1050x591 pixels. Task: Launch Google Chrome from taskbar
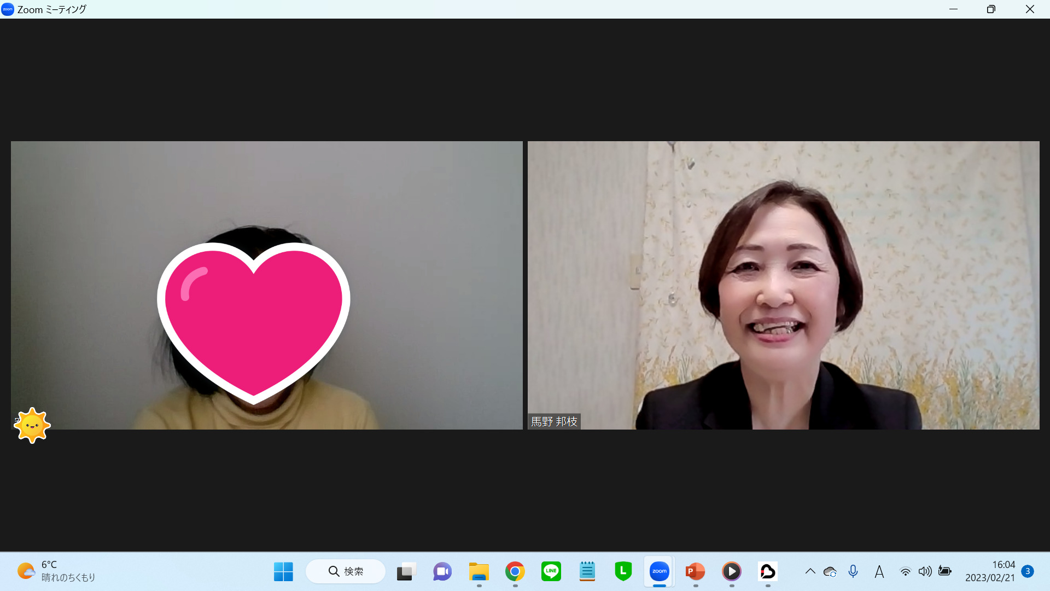pyautogui.click(x=515, y=571)
